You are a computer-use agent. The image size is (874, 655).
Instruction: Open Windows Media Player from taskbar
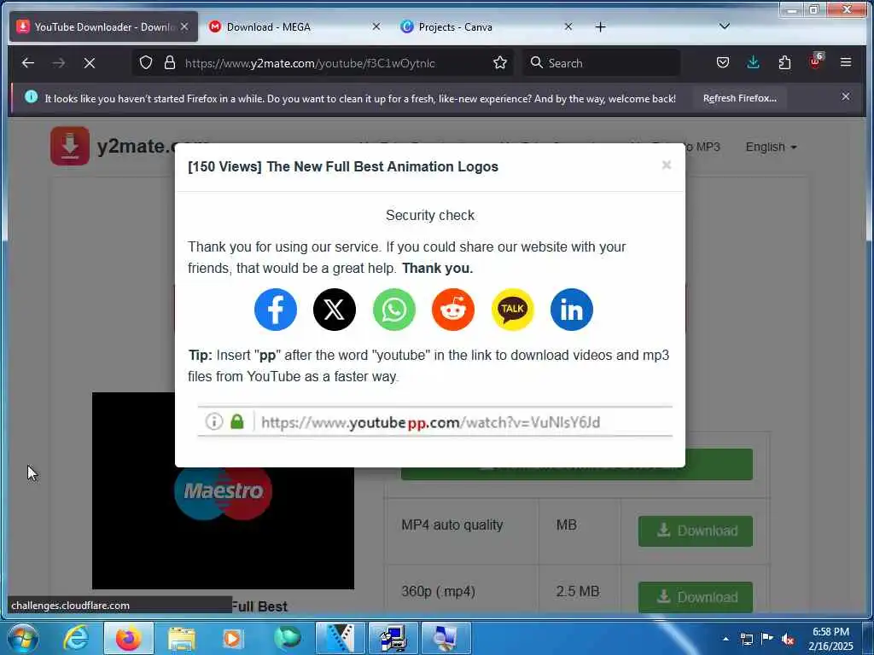232,638
